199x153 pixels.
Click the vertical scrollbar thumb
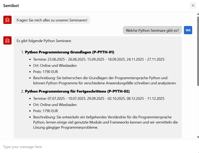click(x=198, y=51)
